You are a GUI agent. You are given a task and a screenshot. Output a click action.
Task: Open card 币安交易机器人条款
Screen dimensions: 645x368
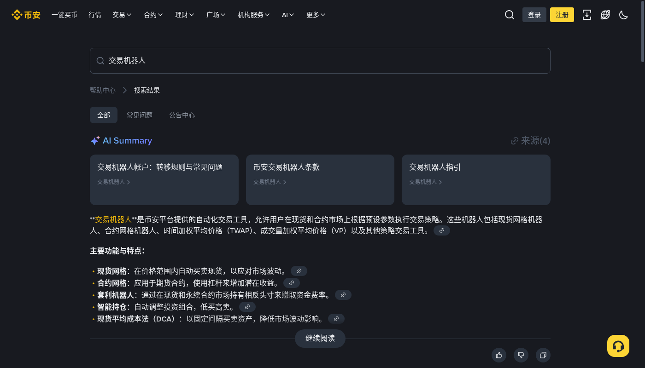tap(320, 180)
